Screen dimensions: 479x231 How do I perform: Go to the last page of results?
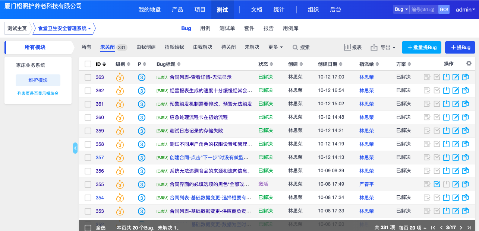point(469,228)
